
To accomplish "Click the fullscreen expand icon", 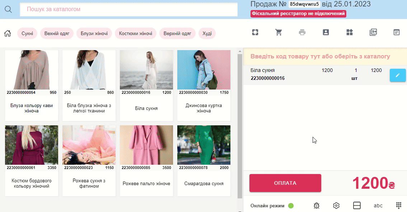I will [255, 32].
